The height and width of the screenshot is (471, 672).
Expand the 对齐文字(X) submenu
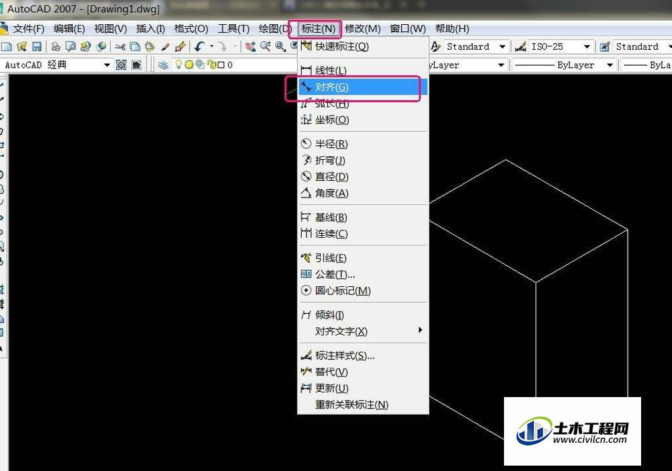pyautogui.click(x=363, y=331)
